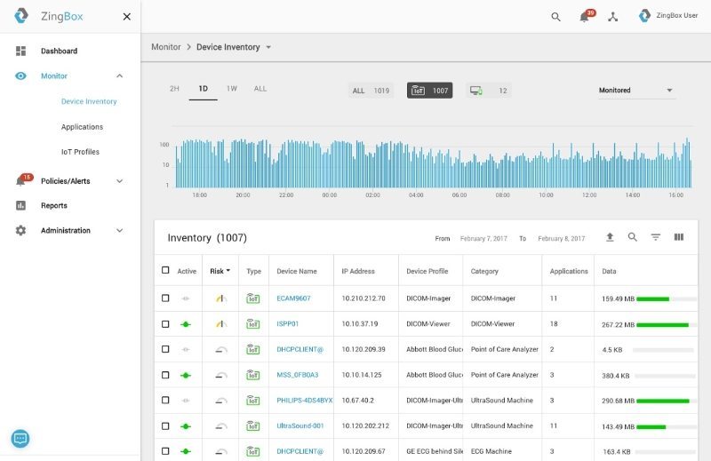Click the From date February 7, 2017

(x=483, y=238)
